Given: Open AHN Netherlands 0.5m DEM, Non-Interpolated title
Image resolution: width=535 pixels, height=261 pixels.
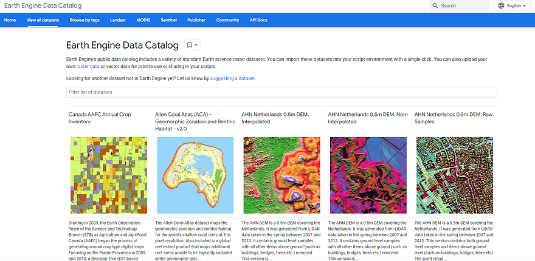Looking at the screenshot, I should click(x=368, y=118).
